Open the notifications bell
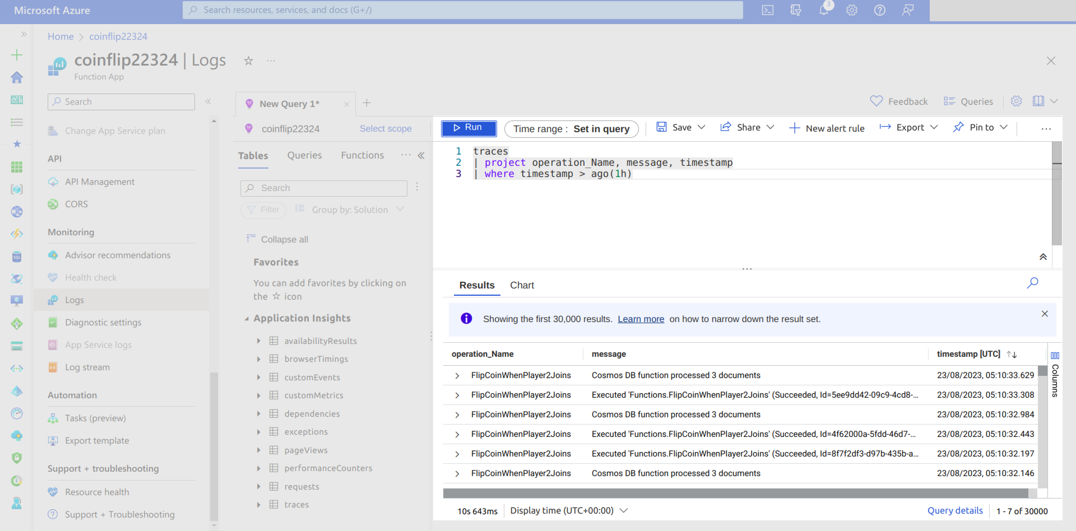This screenshot has height=531, width=1076. [824, 10]
